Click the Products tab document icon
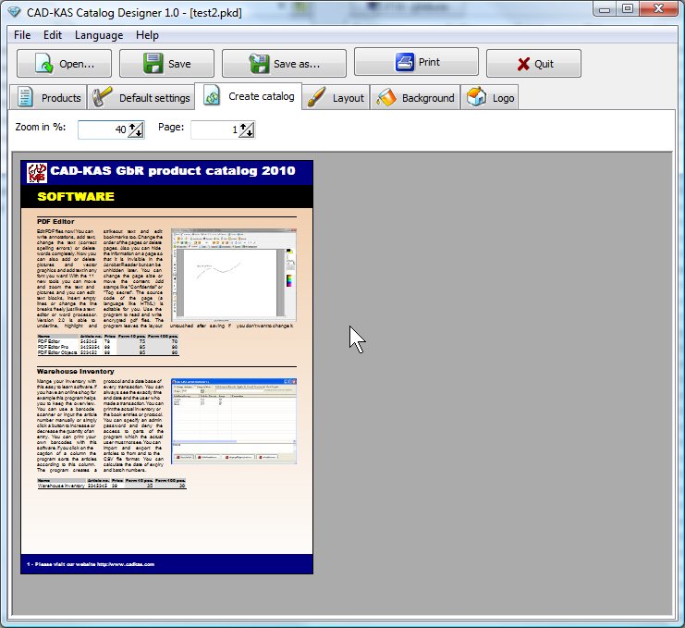 27,97
